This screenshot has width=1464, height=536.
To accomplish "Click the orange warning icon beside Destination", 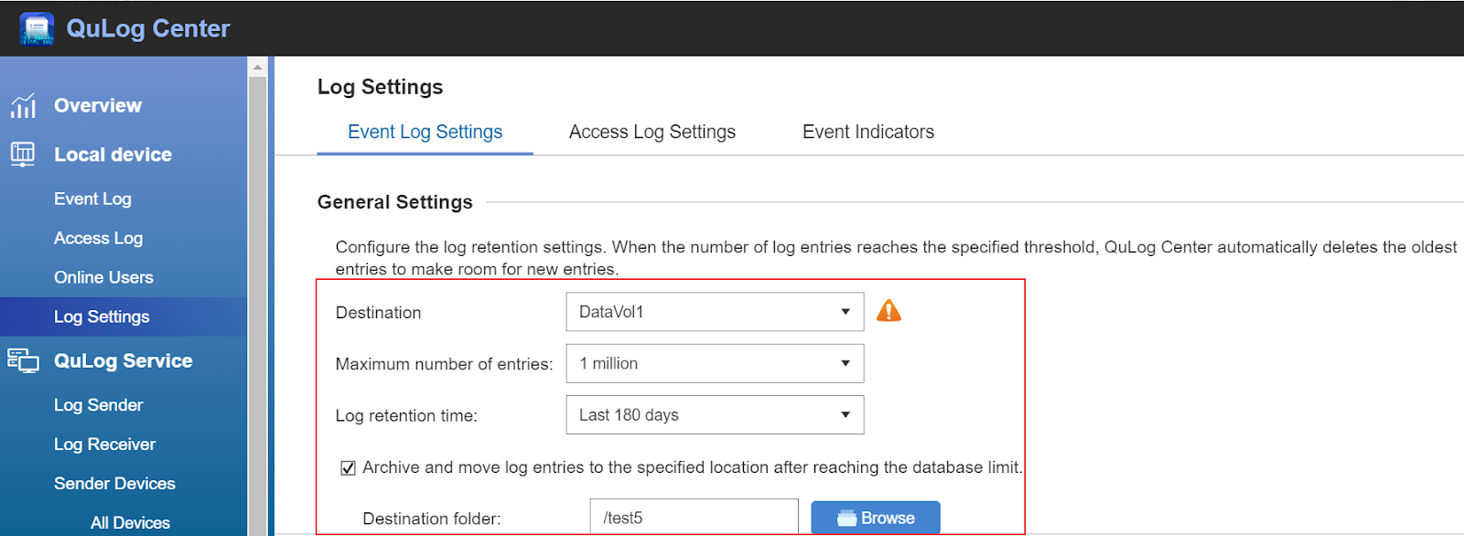I will pyautogui.click(x=888, y=312).
